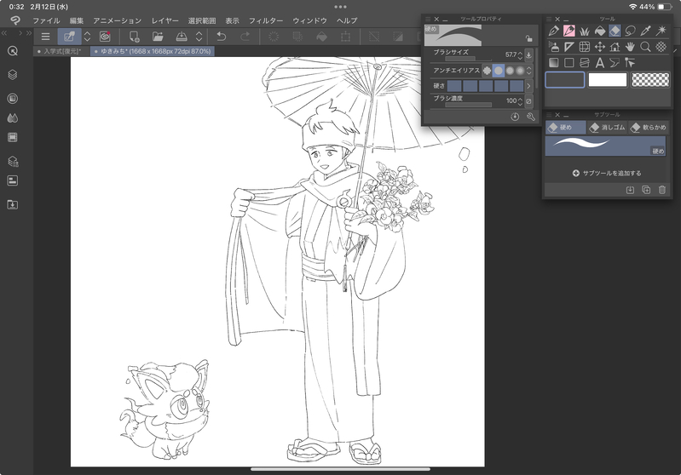Screen dimensions: 681x475
Task: Select the Text tool
Action: pos(599,62)
